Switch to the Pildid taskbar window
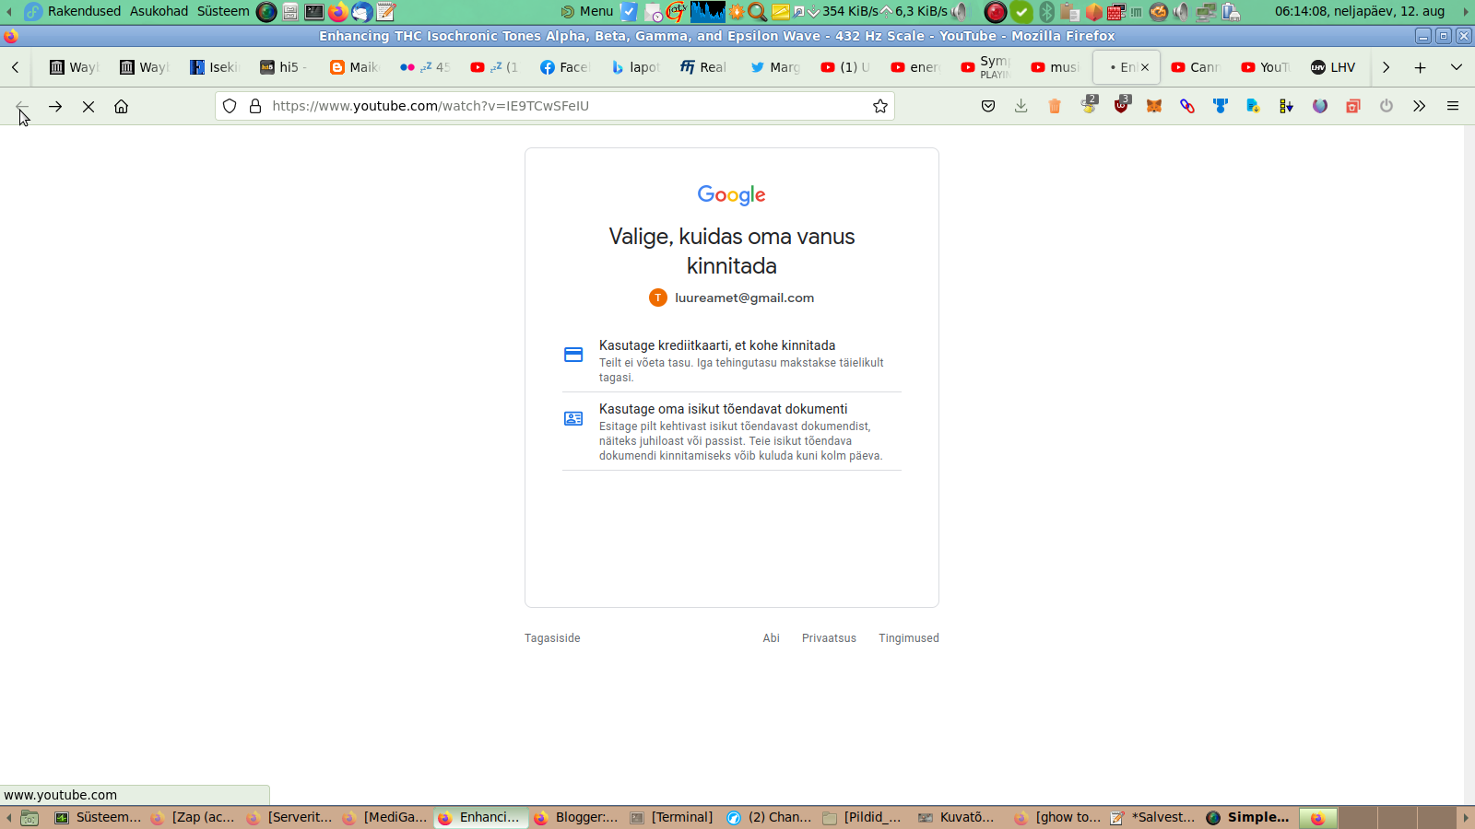The width and height of the screenshot is (1475, 829). [864, 817]
